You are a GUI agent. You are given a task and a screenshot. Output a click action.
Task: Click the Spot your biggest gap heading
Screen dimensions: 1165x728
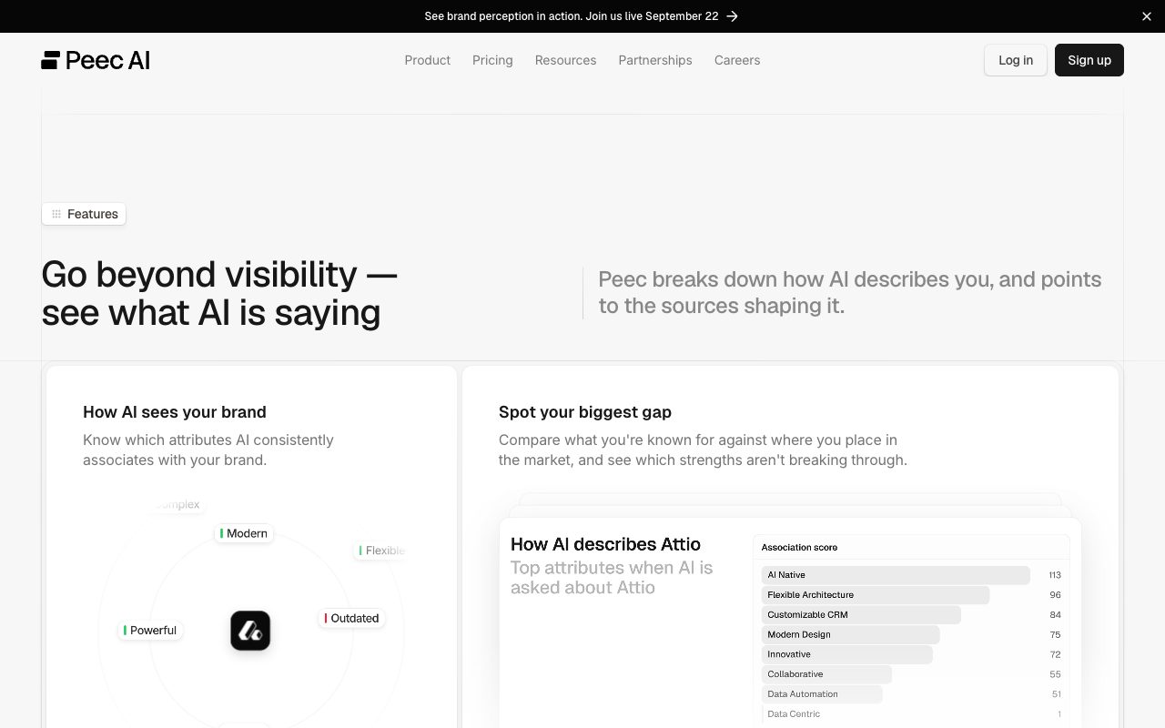(585, 412)
